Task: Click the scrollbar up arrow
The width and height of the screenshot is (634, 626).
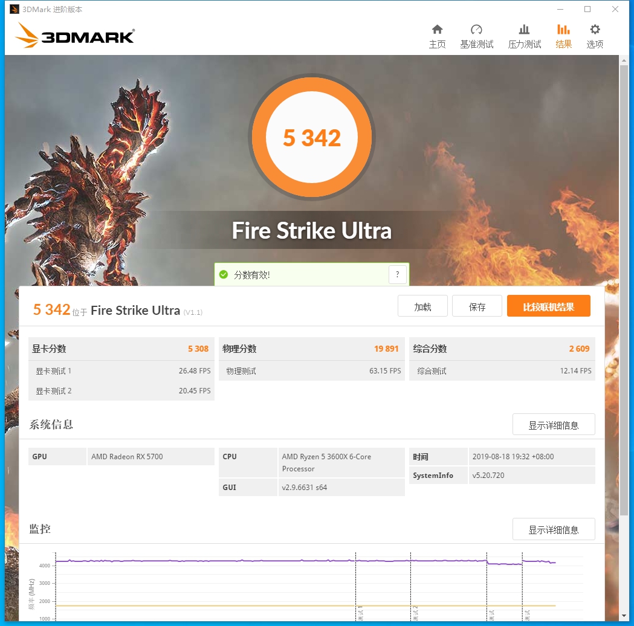Action: click(x=624, y=60)
